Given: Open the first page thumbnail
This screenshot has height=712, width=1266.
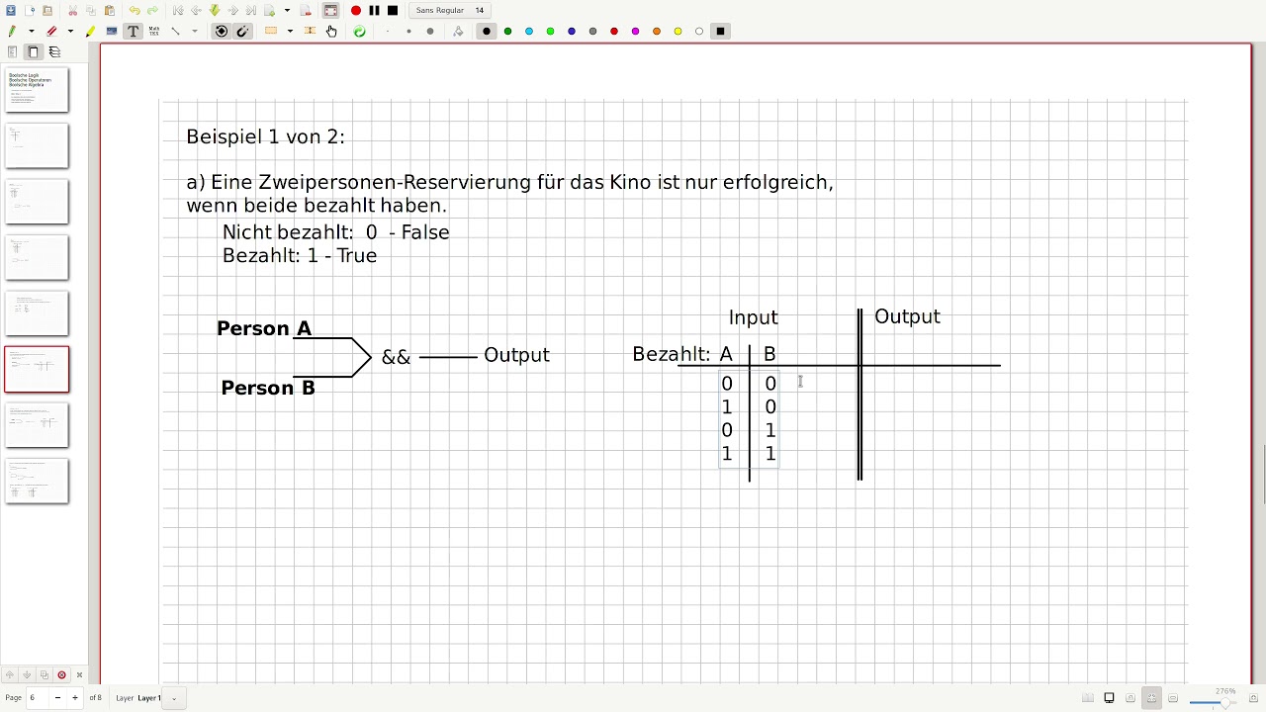Looking at the screenshot, I should click(x=37, y=90).
